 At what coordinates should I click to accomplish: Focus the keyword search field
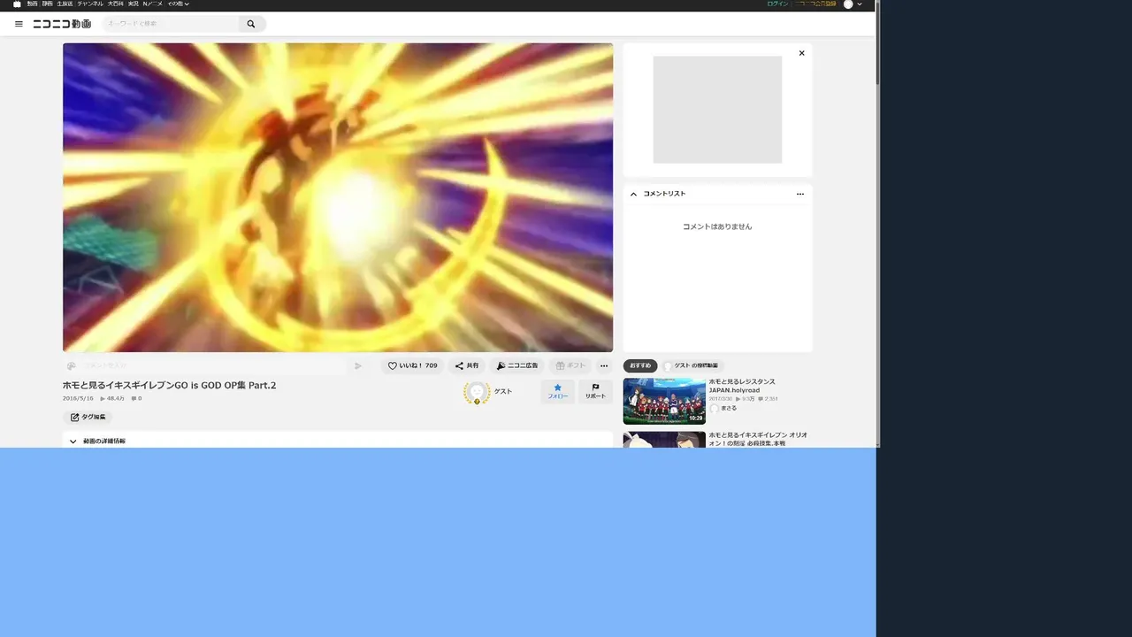click(x=171, y=24)
